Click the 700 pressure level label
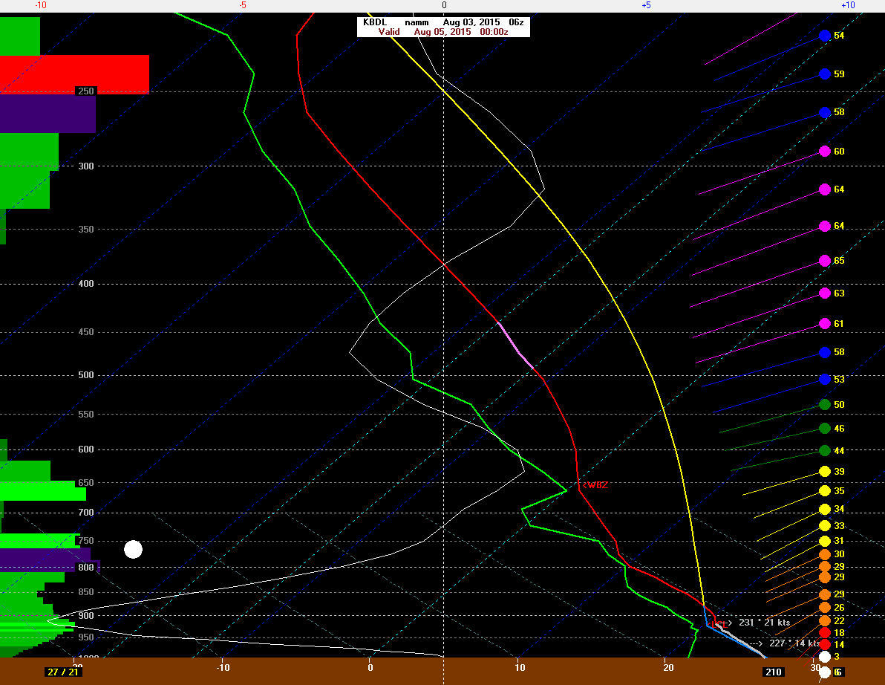 [x=86, y=513]
